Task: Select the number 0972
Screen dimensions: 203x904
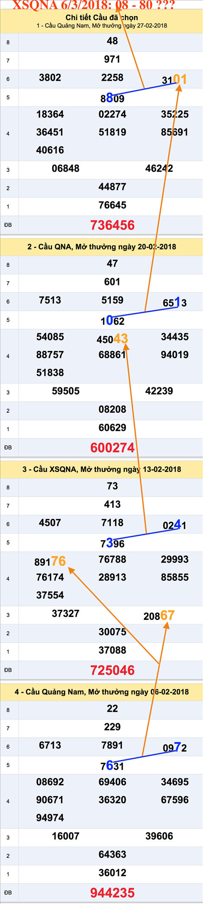Action: (x=175, y=747)
